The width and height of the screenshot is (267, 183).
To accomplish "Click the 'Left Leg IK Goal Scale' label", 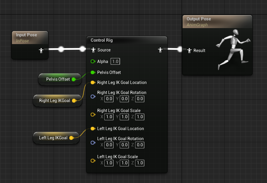I will 117,157.
